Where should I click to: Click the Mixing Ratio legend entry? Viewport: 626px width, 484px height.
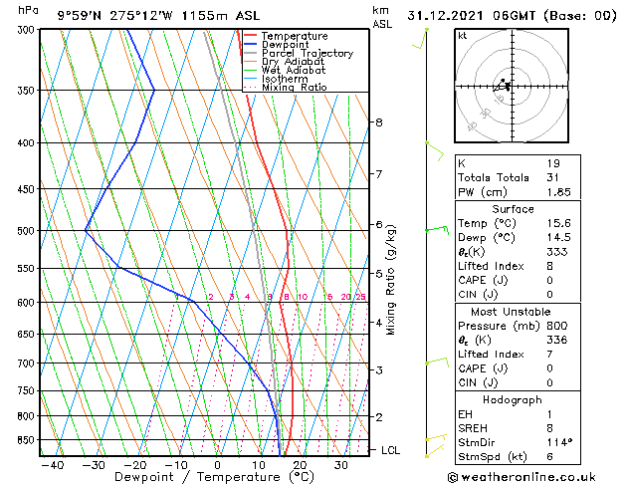[x=286, y=87]
